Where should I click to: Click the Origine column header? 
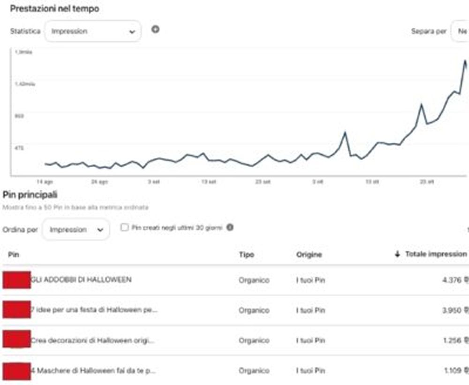tap(309, 254)
